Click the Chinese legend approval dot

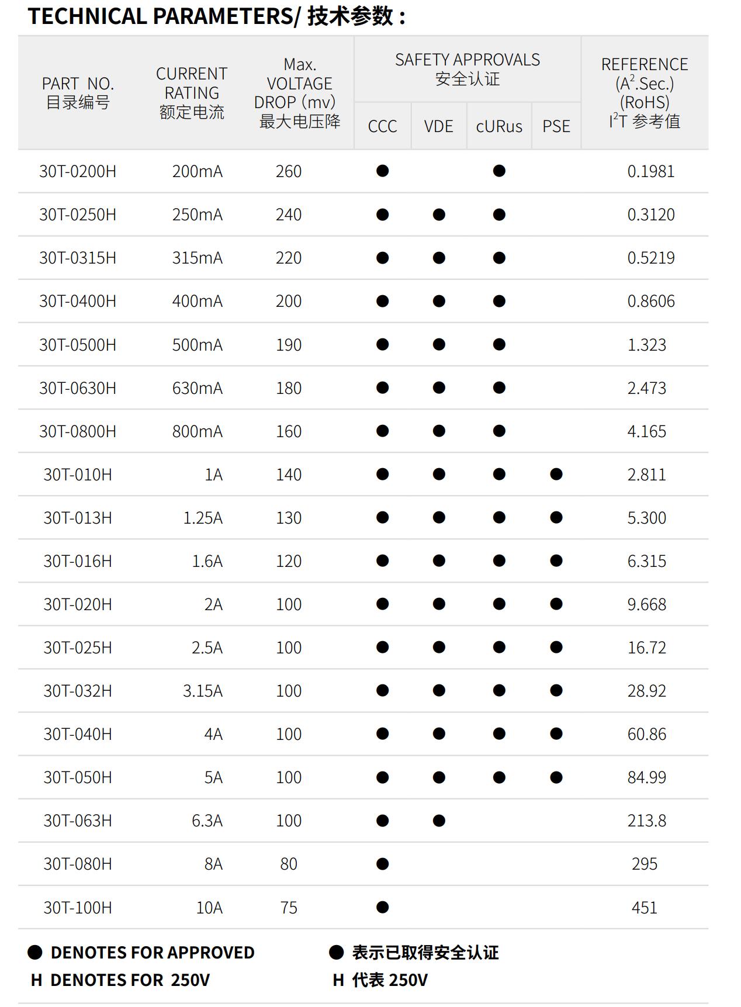pos(336,953)
